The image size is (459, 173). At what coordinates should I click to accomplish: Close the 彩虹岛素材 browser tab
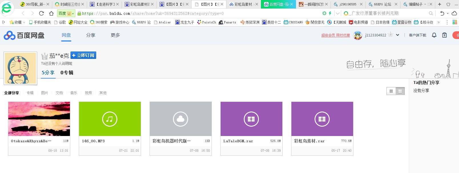[x=257, y=4]
